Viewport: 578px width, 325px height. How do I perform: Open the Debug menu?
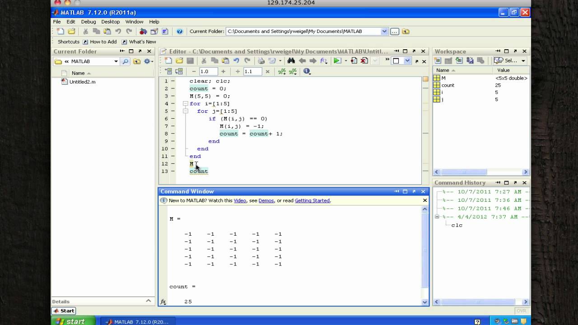coord(89,22)
